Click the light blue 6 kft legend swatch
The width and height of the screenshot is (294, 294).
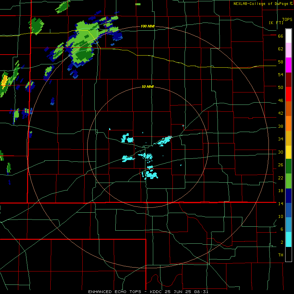288,225
